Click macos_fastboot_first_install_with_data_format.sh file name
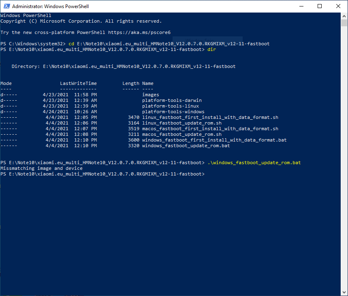The width and height of the screenshot is (348, 296). pyautogui.click(x=210, y=129)
